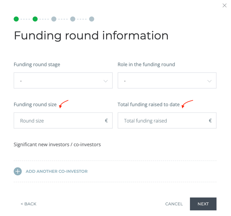The image size is (231, 216).
Task: Go back using the BACK button
Action: coord(29,204)
